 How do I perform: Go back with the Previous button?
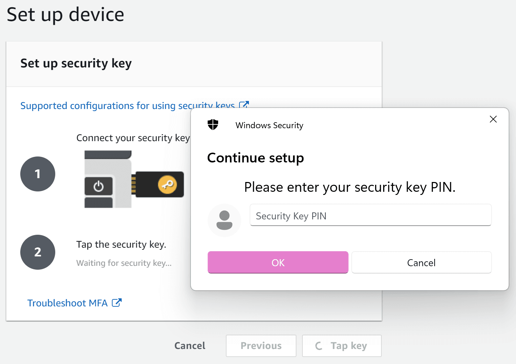click(261, 346)
